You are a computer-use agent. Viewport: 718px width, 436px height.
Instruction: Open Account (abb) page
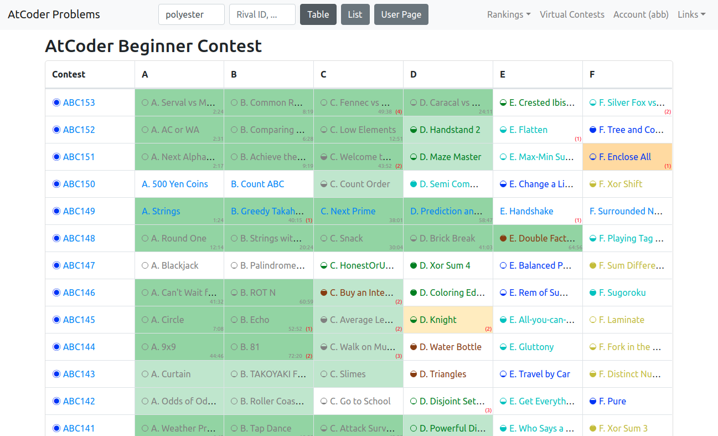click(x=641, y=14)
